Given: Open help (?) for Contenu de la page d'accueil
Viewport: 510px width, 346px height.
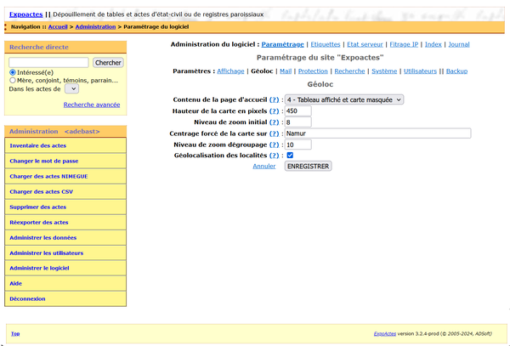Looking at the screenshot, I should pos(275,99).
